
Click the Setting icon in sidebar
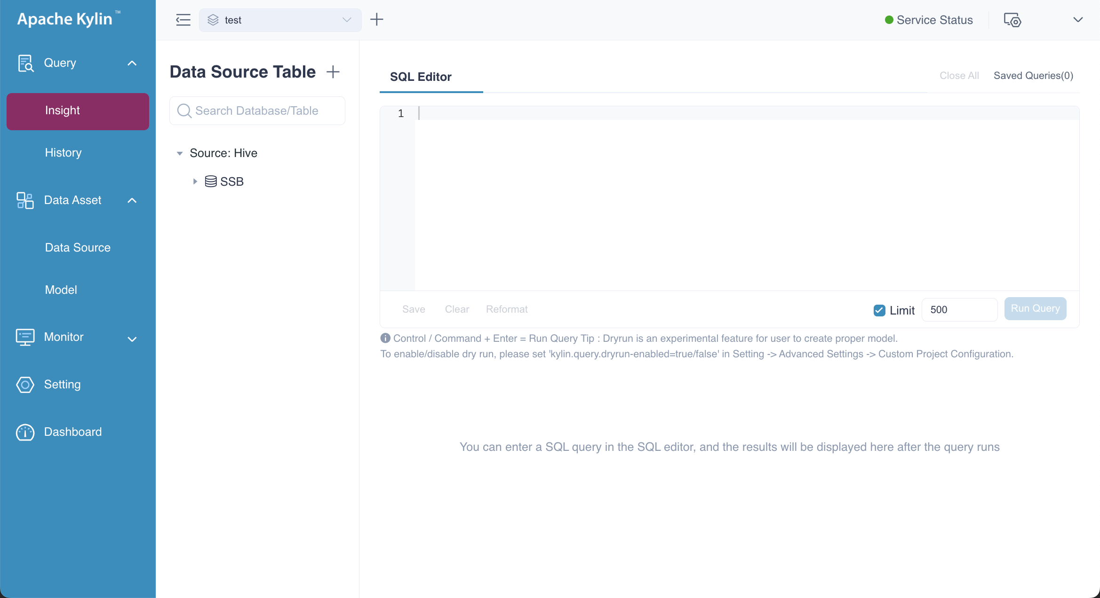pos(25,385)
